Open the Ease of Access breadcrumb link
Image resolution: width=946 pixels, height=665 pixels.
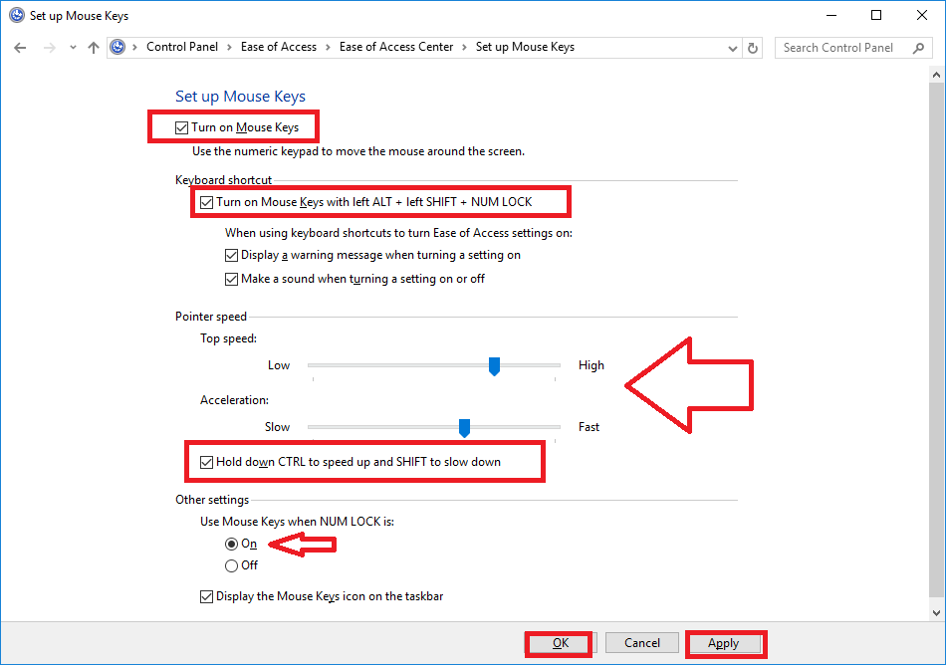(x=279, y=46)
